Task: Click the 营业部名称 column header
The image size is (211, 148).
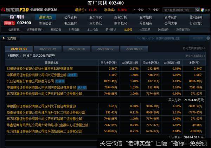Action: [x=52, y=63]
